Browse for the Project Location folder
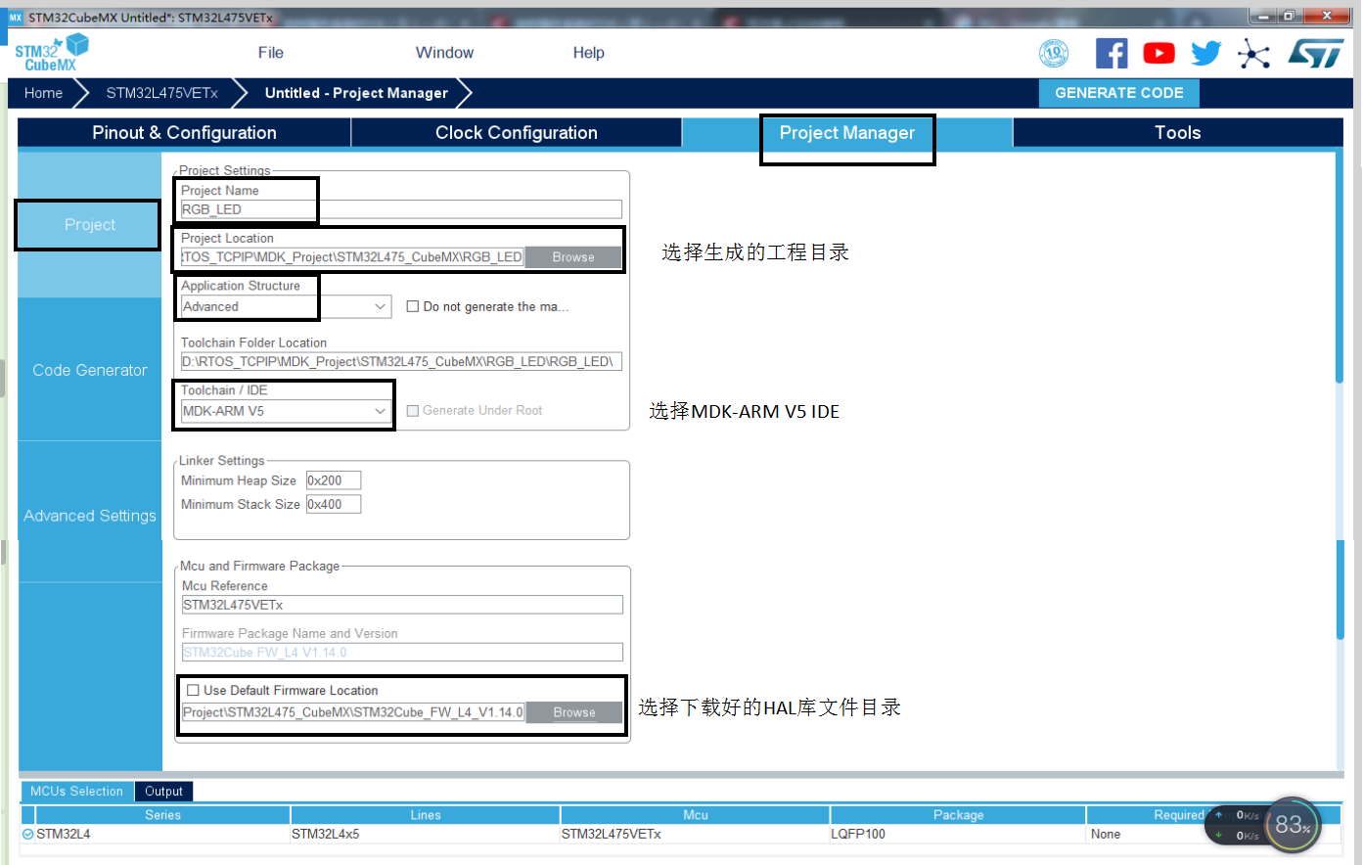Image resolution: width=1363 pixels, height=865 pixels. click(x=573, y=256)
